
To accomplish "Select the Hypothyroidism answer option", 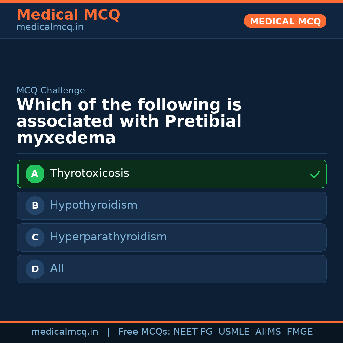I will (x=171, y=205).
